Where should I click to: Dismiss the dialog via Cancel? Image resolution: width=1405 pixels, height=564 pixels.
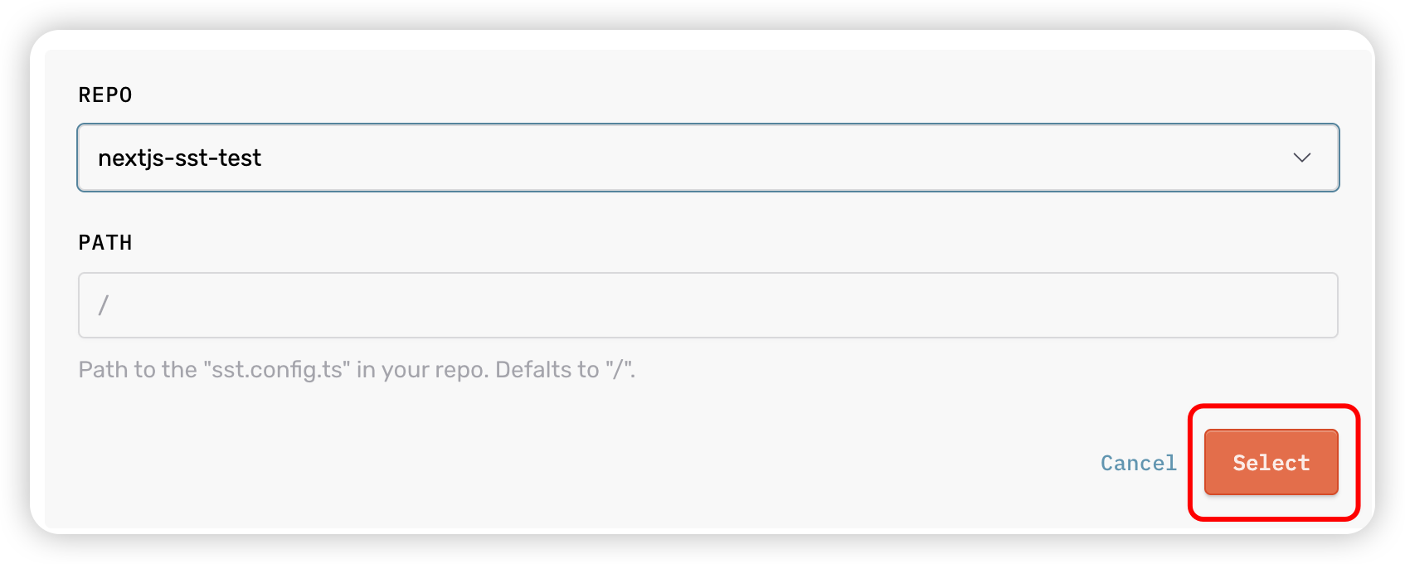pos(1138,463)
